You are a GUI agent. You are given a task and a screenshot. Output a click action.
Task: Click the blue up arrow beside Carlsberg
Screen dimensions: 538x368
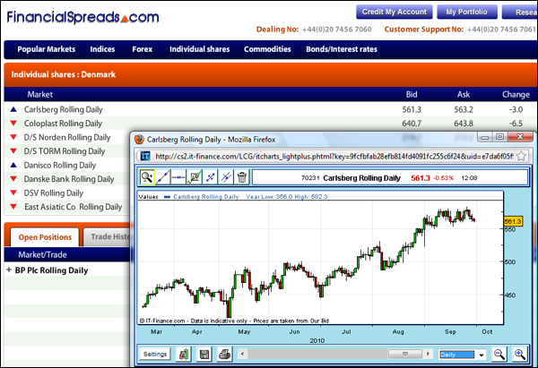point(13,109)
